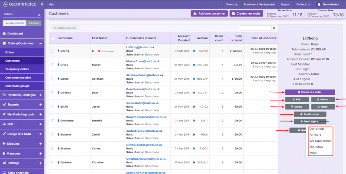Screen dimensions: 346x174
Task: Click the Send coupon button
Action: click(x=310, y=114)
